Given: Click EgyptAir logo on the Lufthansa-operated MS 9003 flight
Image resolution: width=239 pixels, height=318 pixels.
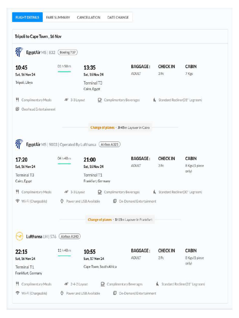Looking at the screenshot, I should (19, 144).
